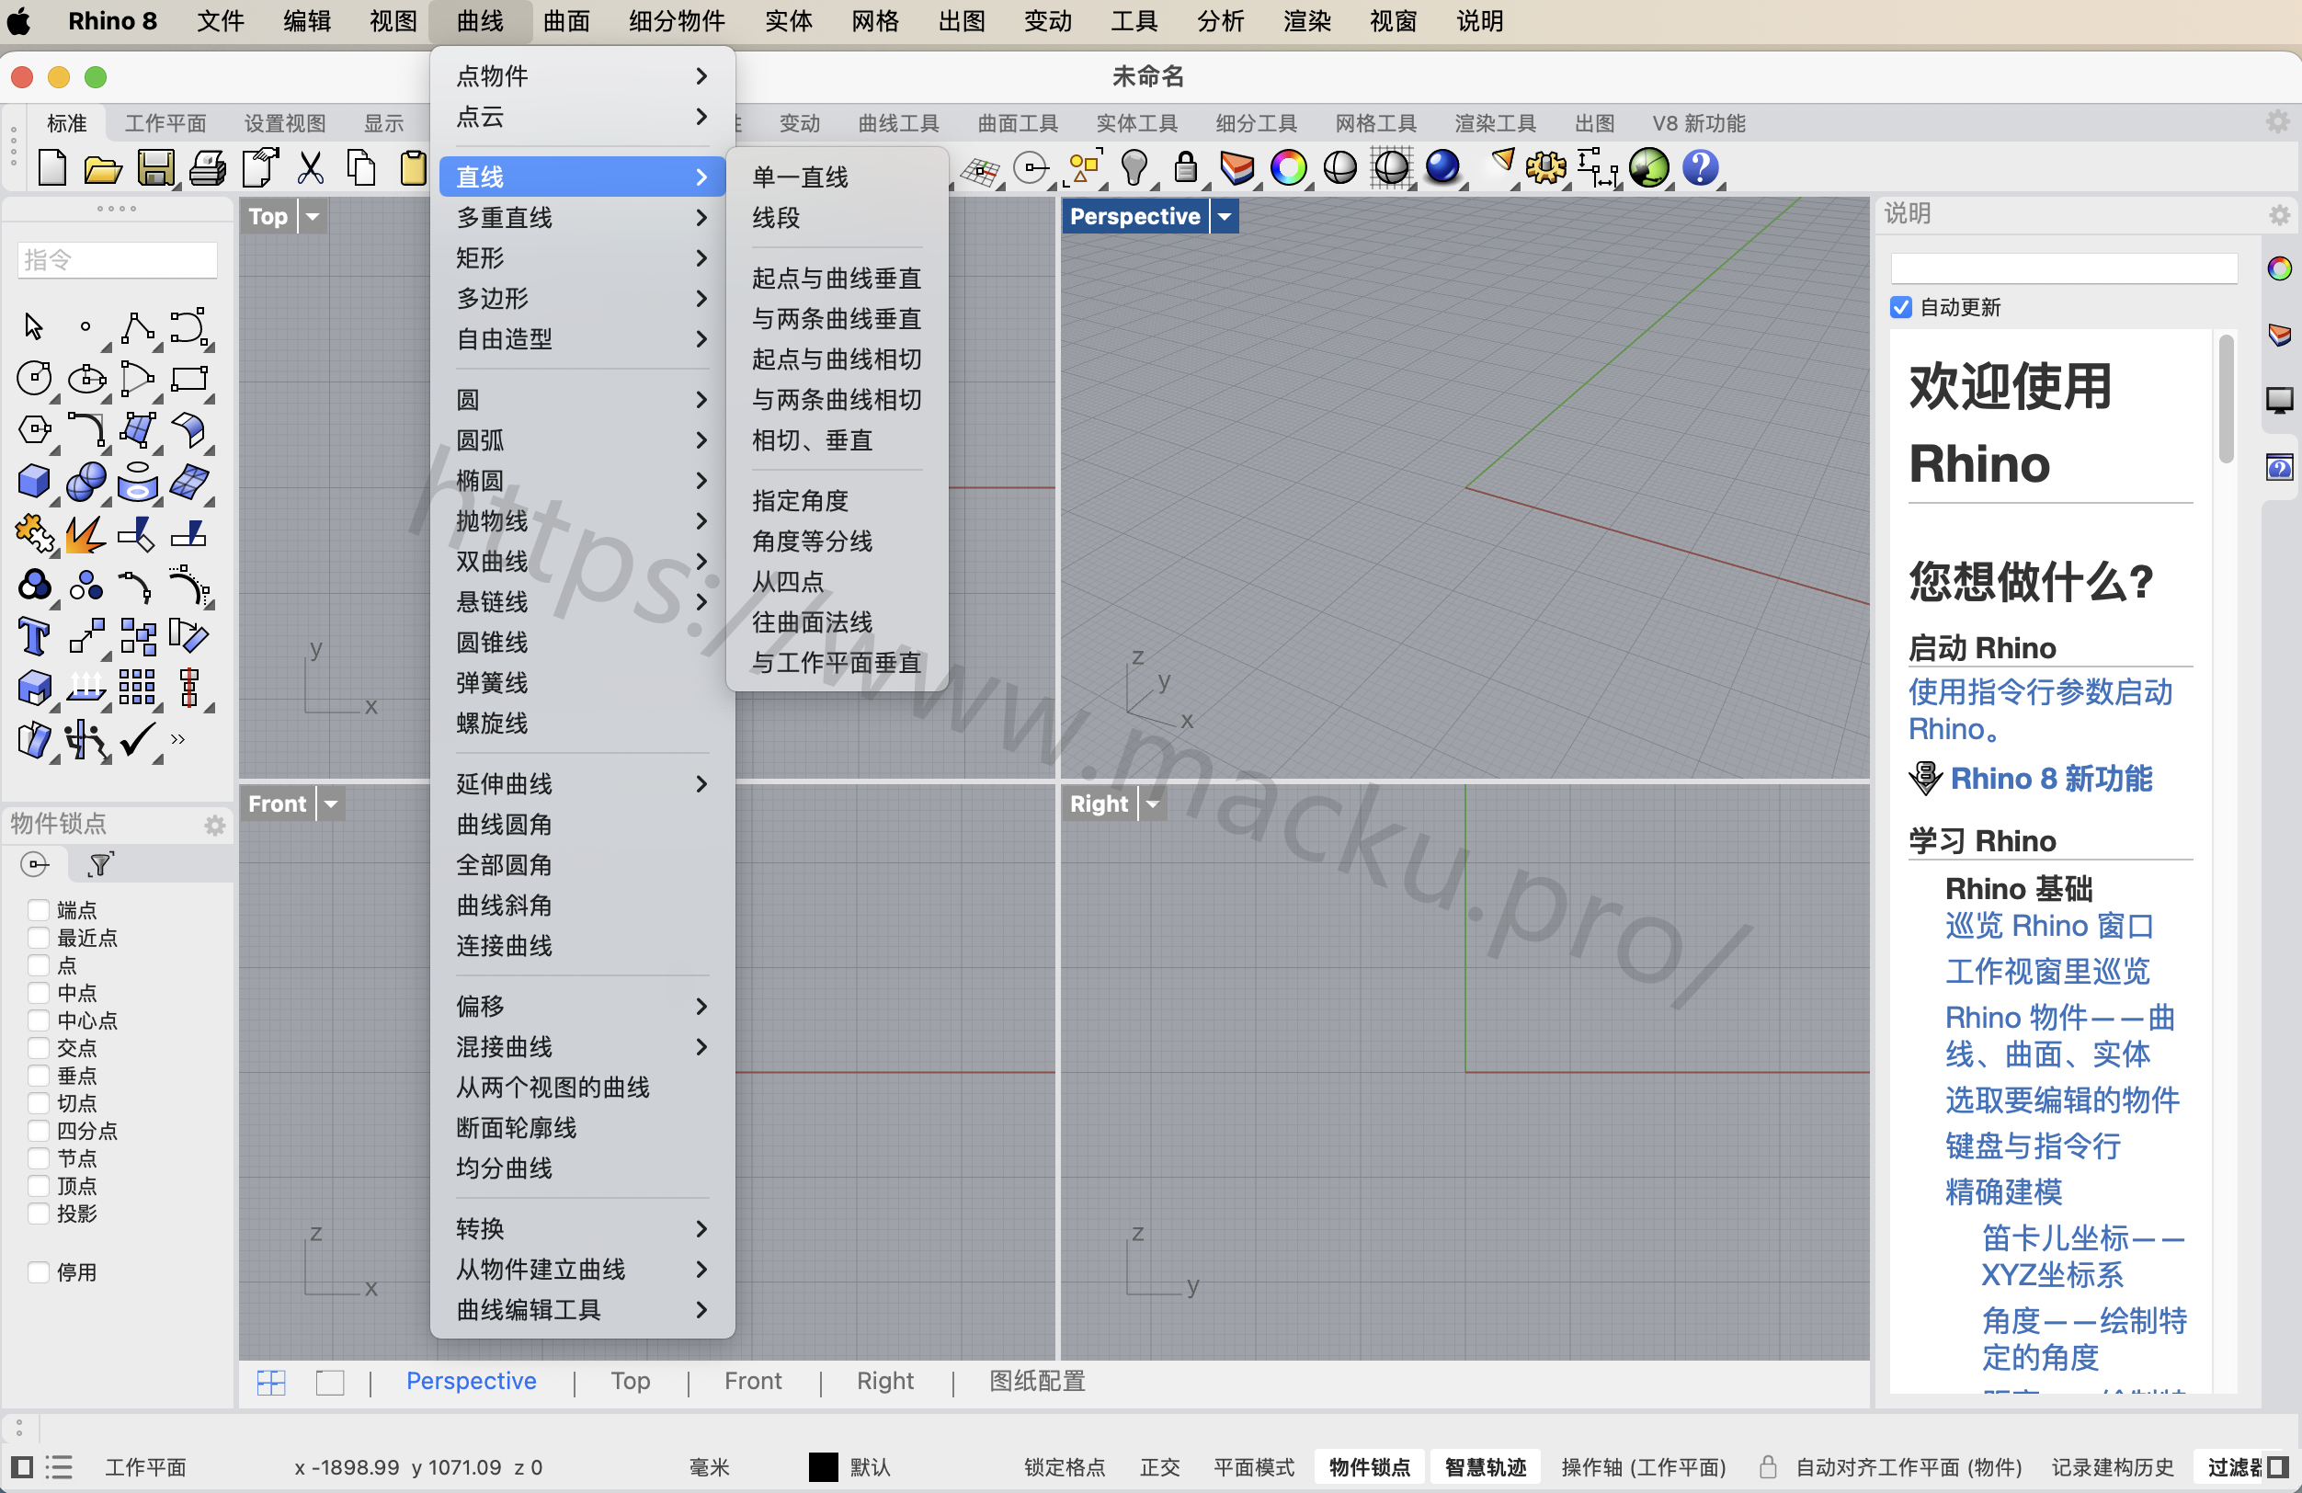Click the Explode tool icon
This screenshot has width=2302, height=1493.
click(x=85, y=533)
